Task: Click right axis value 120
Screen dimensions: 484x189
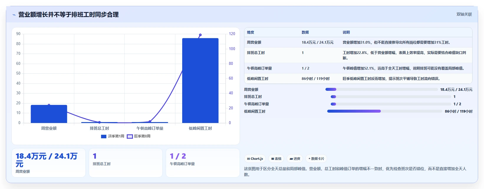Action: coord(232,34)
